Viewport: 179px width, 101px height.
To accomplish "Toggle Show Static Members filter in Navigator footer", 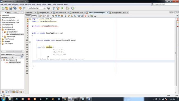I will 10,92.
